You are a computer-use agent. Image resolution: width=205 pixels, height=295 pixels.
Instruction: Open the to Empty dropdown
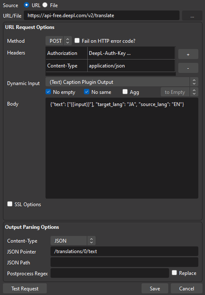180,92
